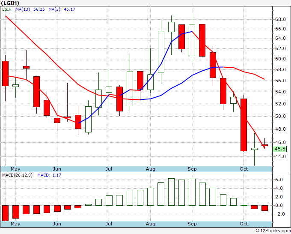
Task: Click the 58.0 price axis label
Action: (280, 70)
